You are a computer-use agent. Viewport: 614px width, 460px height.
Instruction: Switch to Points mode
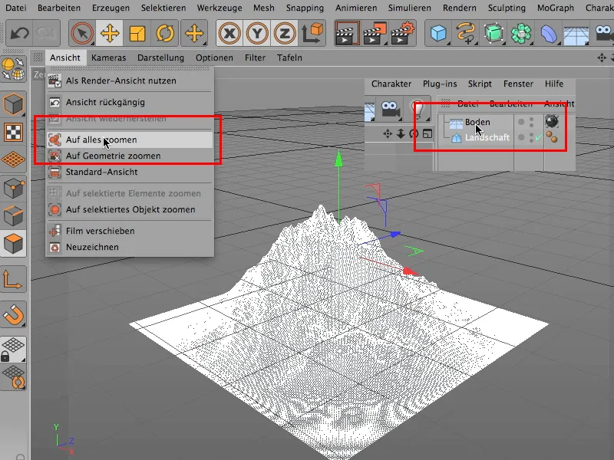[14, 188]
